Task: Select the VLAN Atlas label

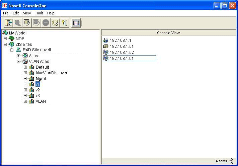Action: click(x=39, y=62)
